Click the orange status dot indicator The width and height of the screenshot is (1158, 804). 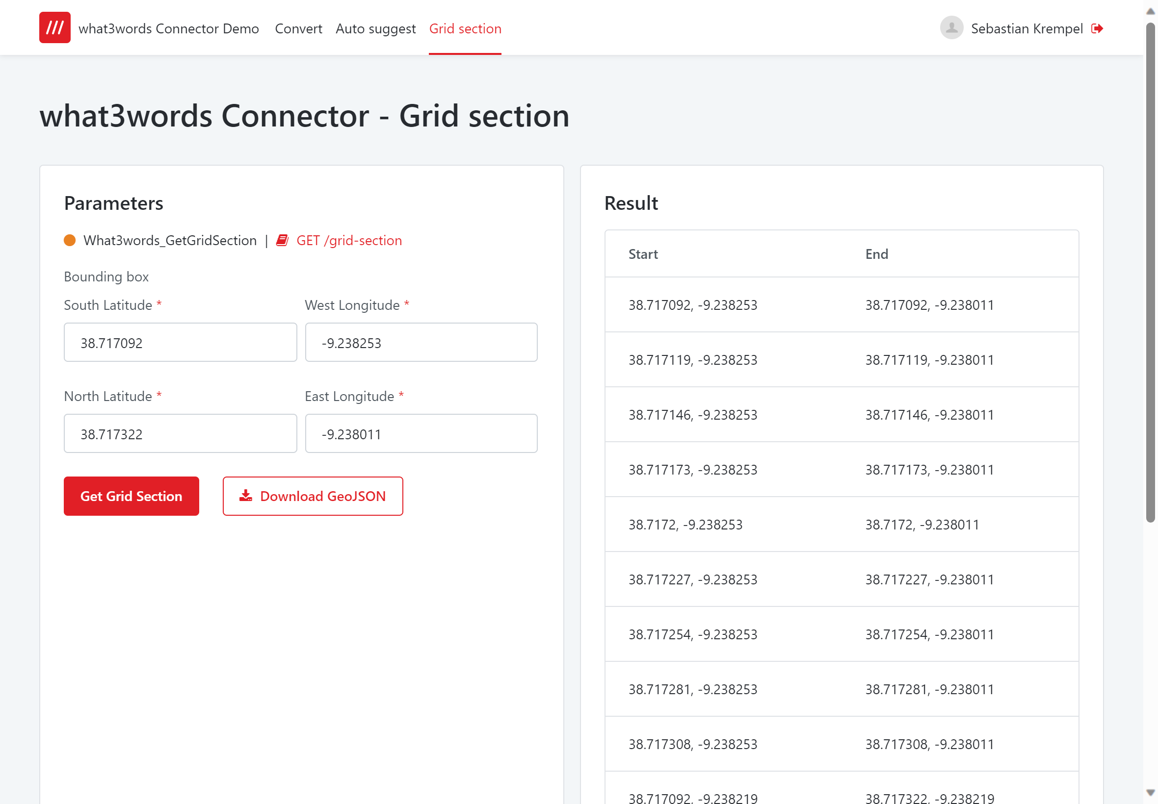70,240
